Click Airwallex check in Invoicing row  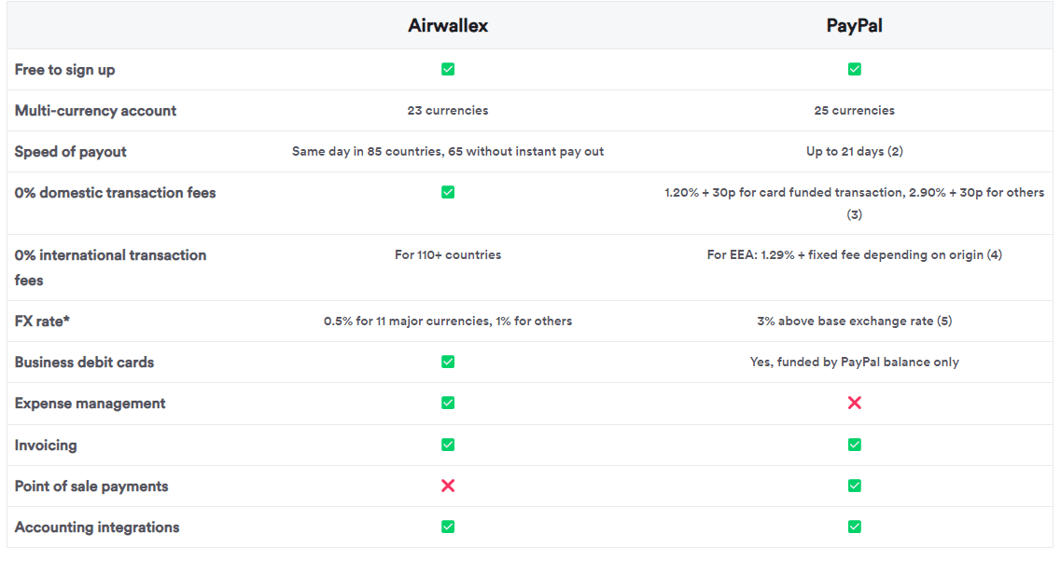pyautogui.click(x=448, y=445)
